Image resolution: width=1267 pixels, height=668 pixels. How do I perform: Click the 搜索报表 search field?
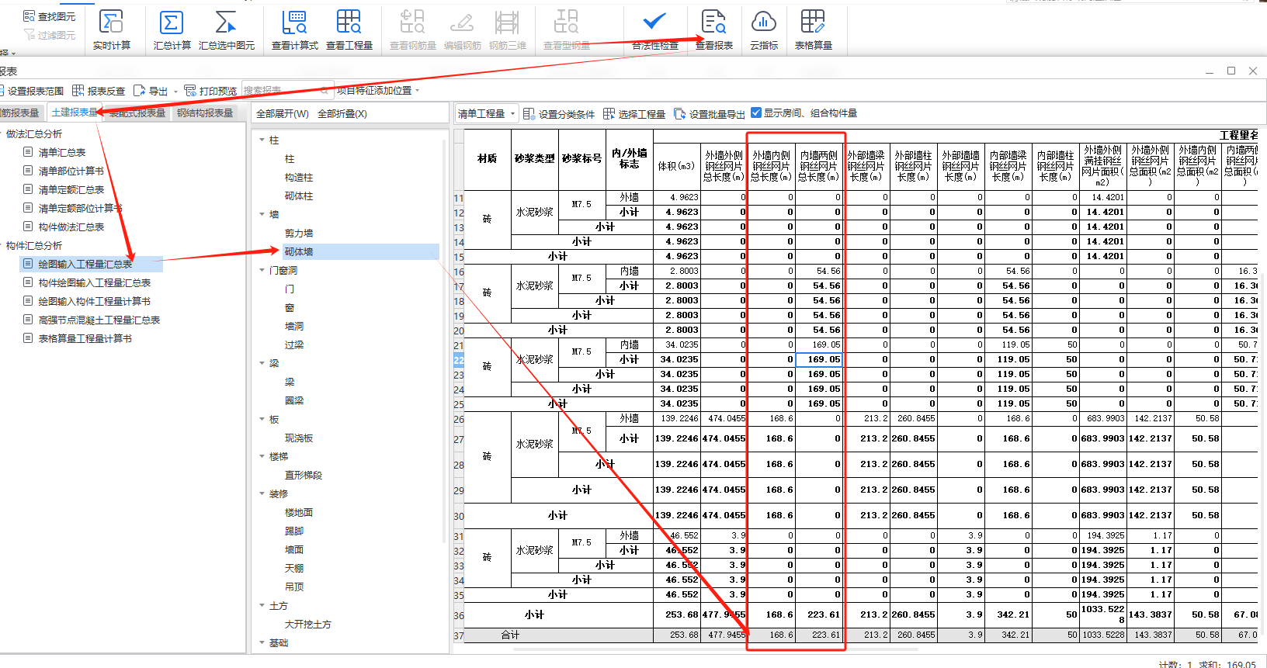[x=287, y=90]
